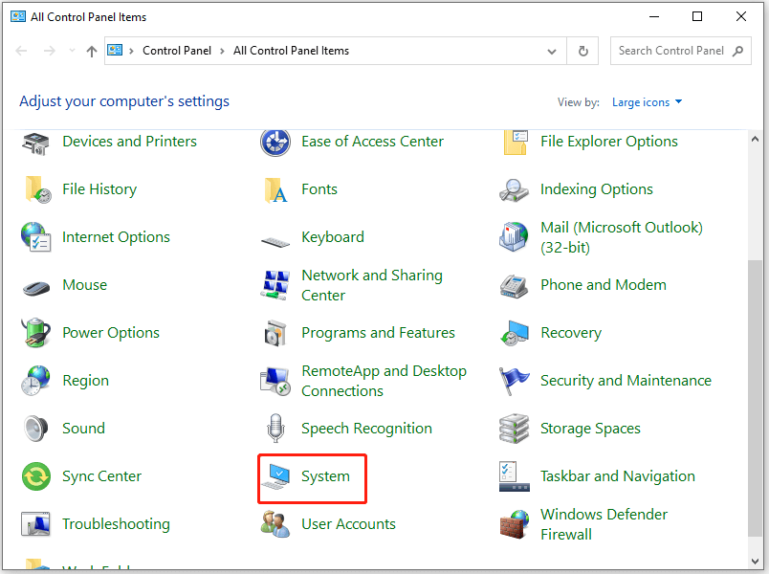Open the Indexing Options link
Image resolution: width=769 pixels, height=574 pixels.
(x=597, y=189)
